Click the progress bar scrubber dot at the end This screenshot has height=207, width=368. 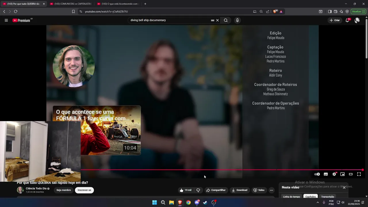pyautogui.click(x=363, y=170)
